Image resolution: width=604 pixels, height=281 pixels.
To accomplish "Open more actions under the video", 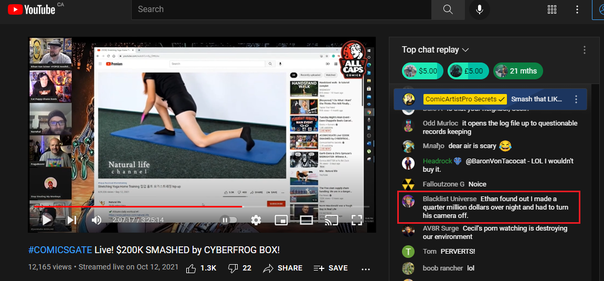I will click(x=366, y=269).
